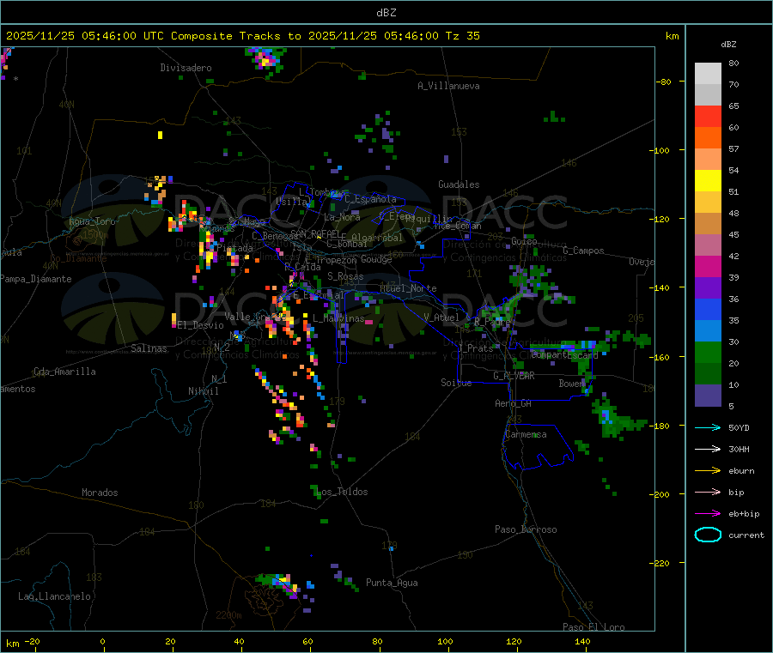Click the bip pink arrow legend icon
773x653 pixels.
tap(708, 492)
